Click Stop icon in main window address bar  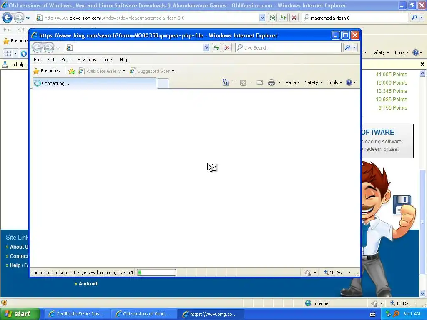294,17
